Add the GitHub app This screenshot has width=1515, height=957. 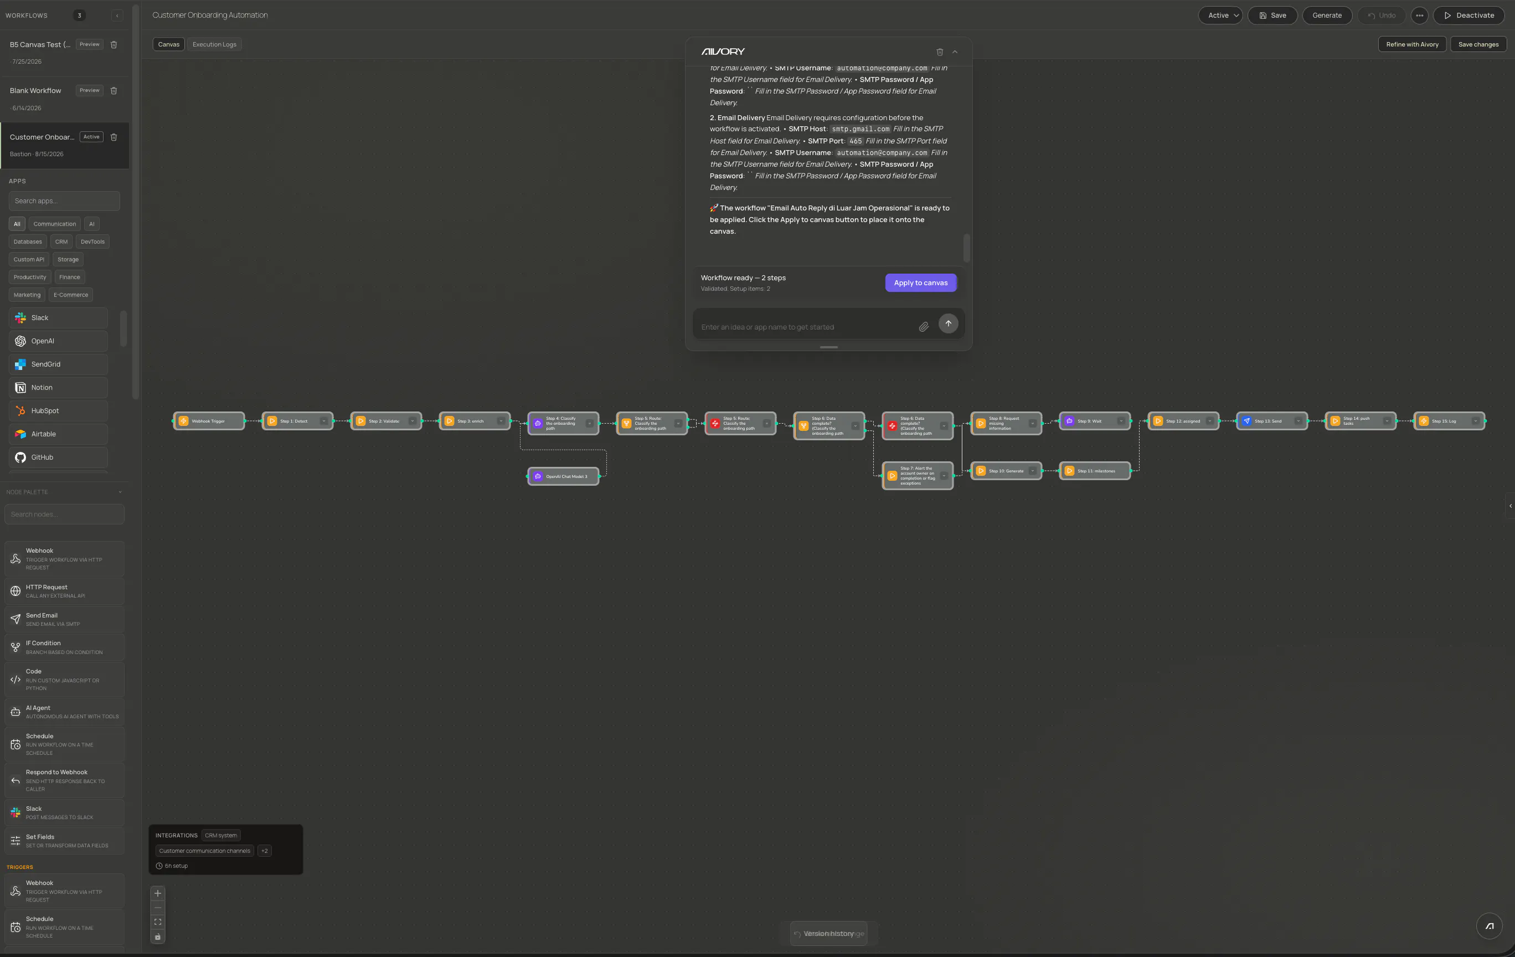point(58,457)
